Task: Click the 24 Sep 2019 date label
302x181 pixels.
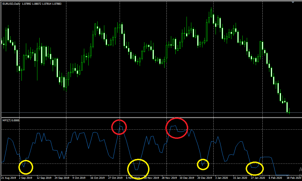Action: [62, 178]
